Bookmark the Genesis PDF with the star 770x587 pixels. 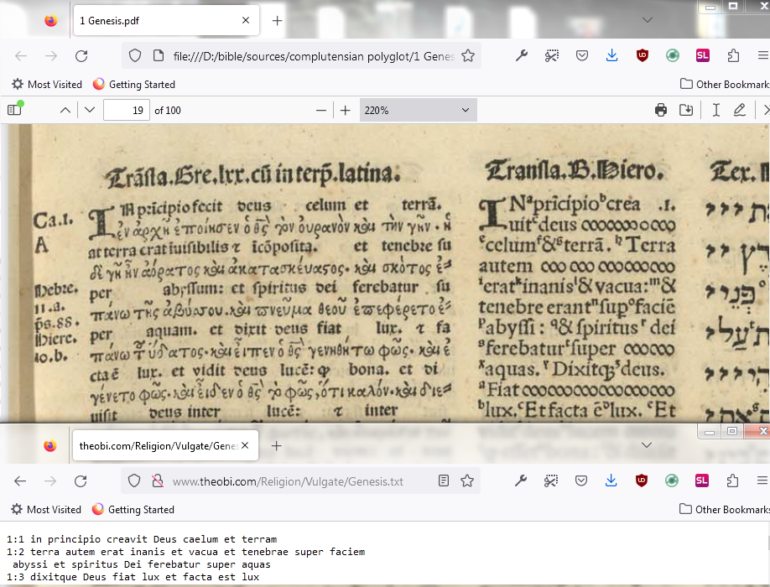[x=468, y=56]
